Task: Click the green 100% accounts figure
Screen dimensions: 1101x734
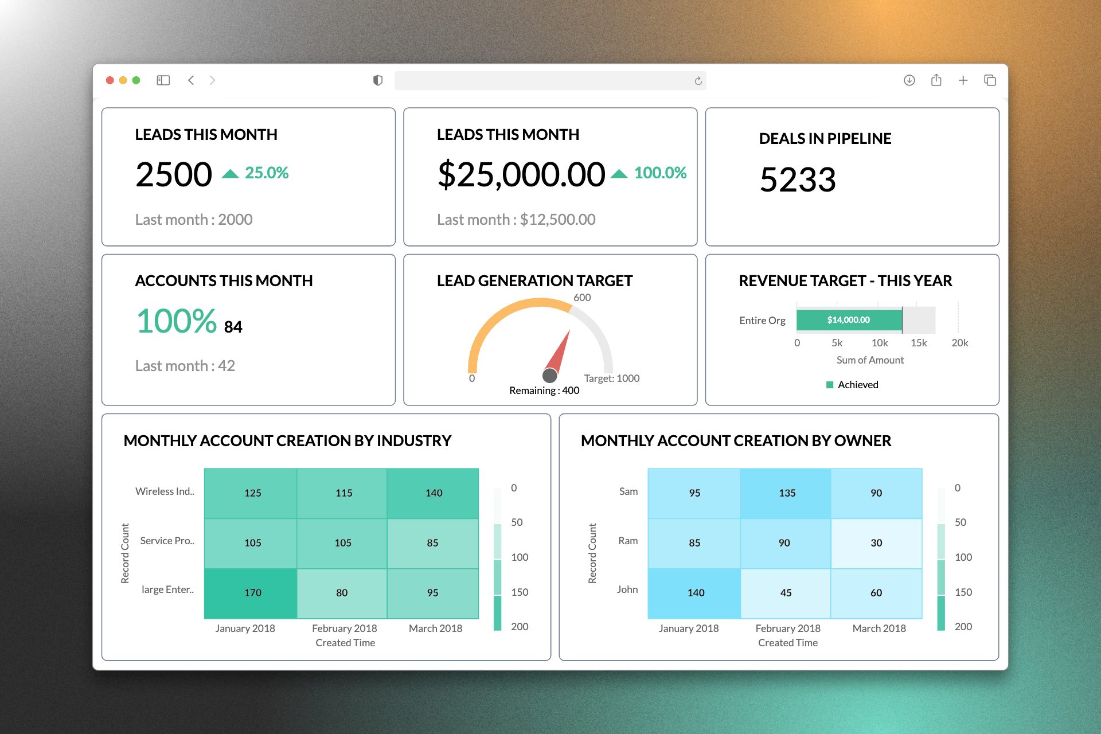Action: pyautogui.click(x=177, y=321)
